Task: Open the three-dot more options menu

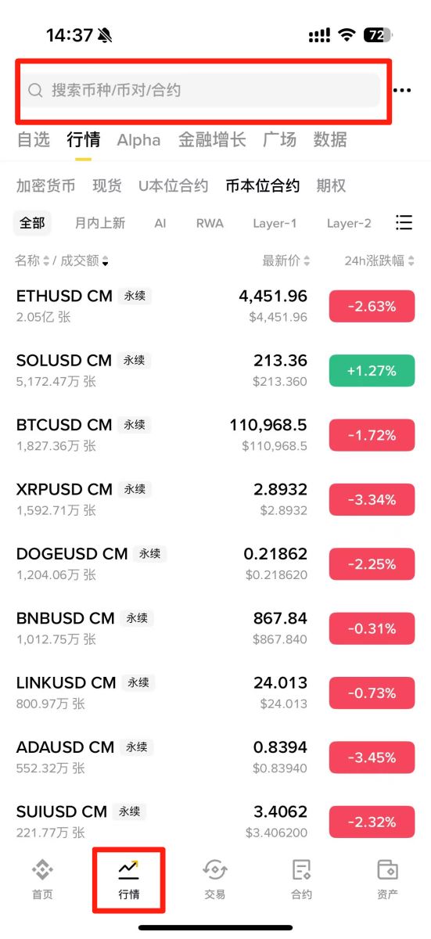Action: pyautogui.click(x=402, y=91)
